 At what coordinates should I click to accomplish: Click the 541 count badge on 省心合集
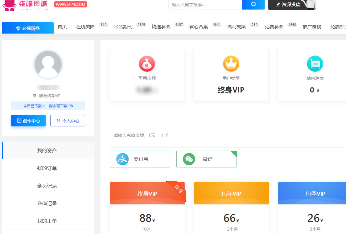[217, 25]
